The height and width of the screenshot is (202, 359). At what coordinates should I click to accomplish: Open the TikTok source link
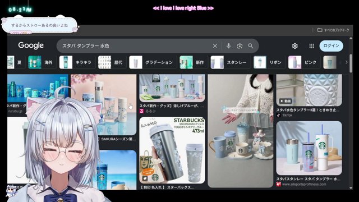(284, 115)
